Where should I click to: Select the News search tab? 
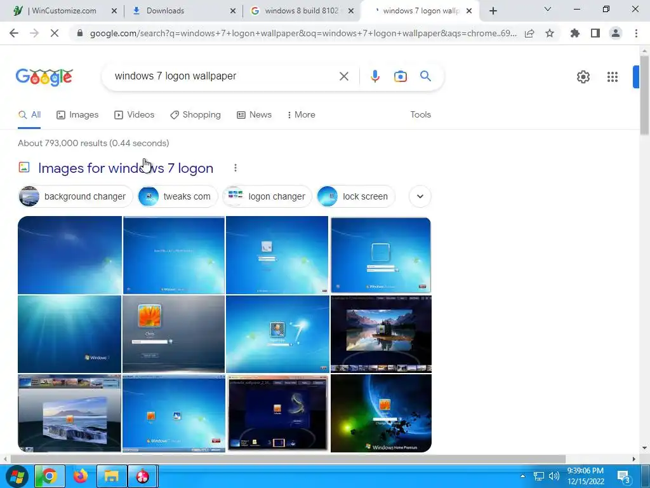point(254,114)
